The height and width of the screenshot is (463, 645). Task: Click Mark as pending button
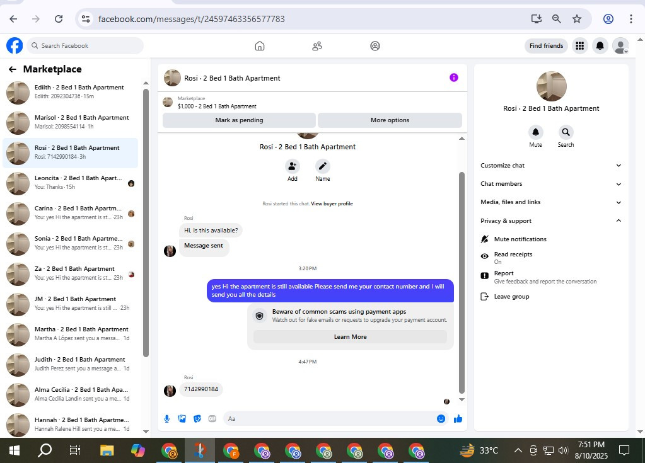tap(239, 120)
